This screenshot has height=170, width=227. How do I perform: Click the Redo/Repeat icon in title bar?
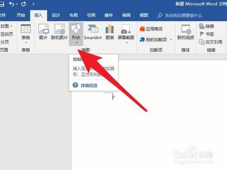24,4
